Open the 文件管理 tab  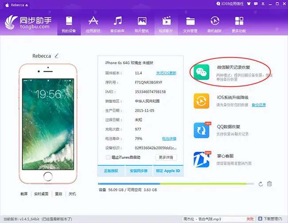[x=190, y=25]
